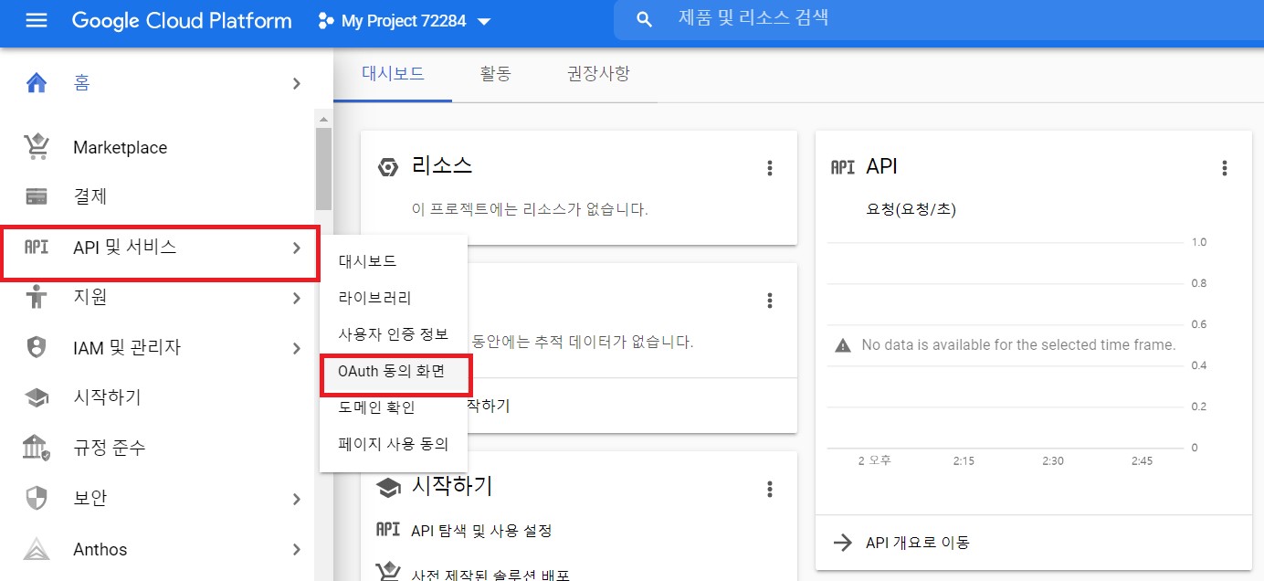1264x581 pixels.
Task: Click the warning triangle in API chart
Action: [844, 345]
